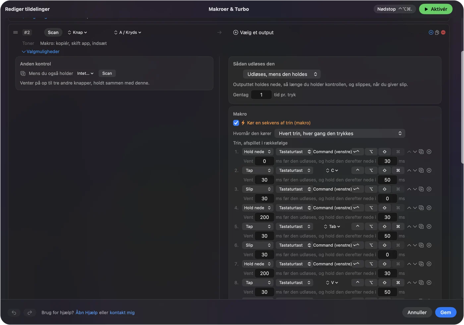Open the Knap control type dropdown
464x325 pixels.
point(77,32)
